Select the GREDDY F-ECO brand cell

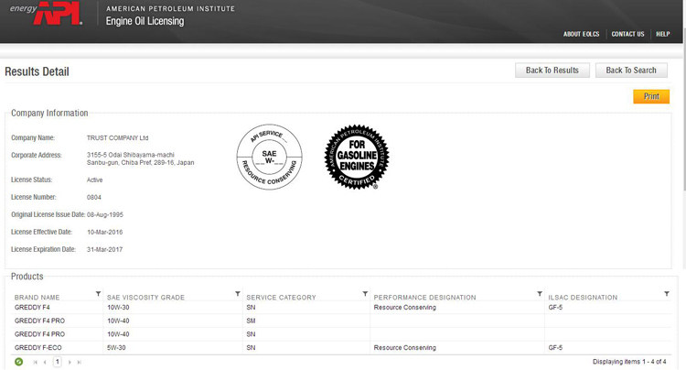(38, 348)
